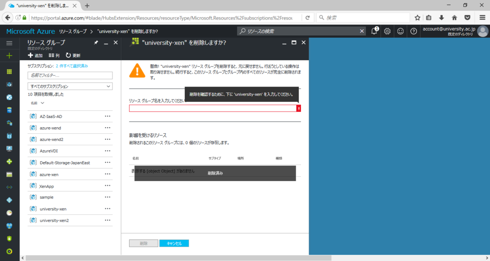Open a new browser tab
The image size is (490, 261).
click(x=87, y=6)
